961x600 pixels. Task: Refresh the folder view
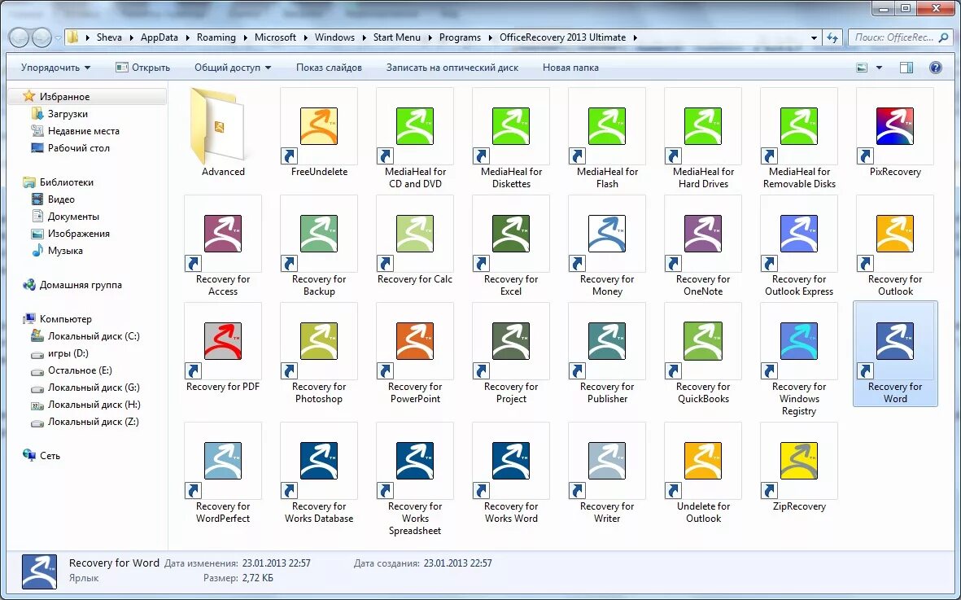coord(832,37)
